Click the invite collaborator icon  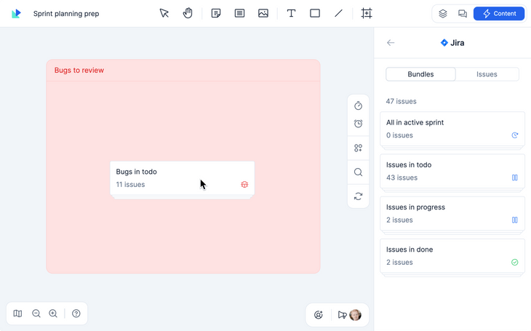(319, 315)
